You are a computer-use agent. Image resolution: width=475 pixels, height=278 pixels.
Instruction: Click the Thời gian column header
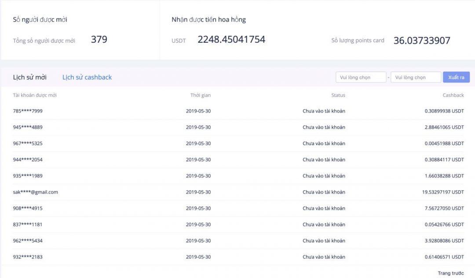(200, 95)
